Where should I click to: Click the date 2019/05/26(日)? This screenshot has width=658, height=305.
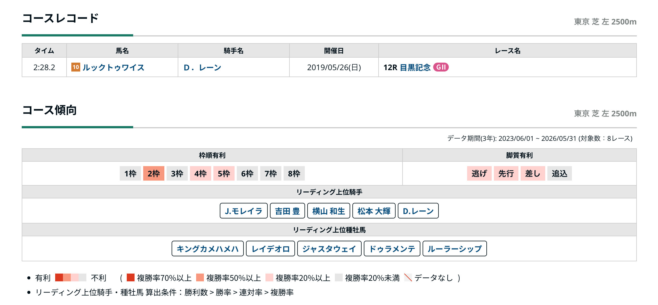point(334,67)
